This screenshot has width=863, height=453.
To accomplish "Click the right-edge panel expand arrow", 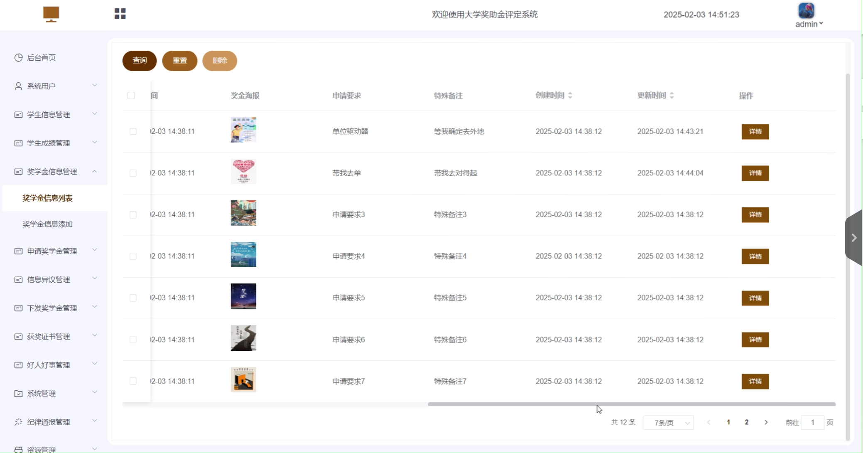I will coord(854,238).
